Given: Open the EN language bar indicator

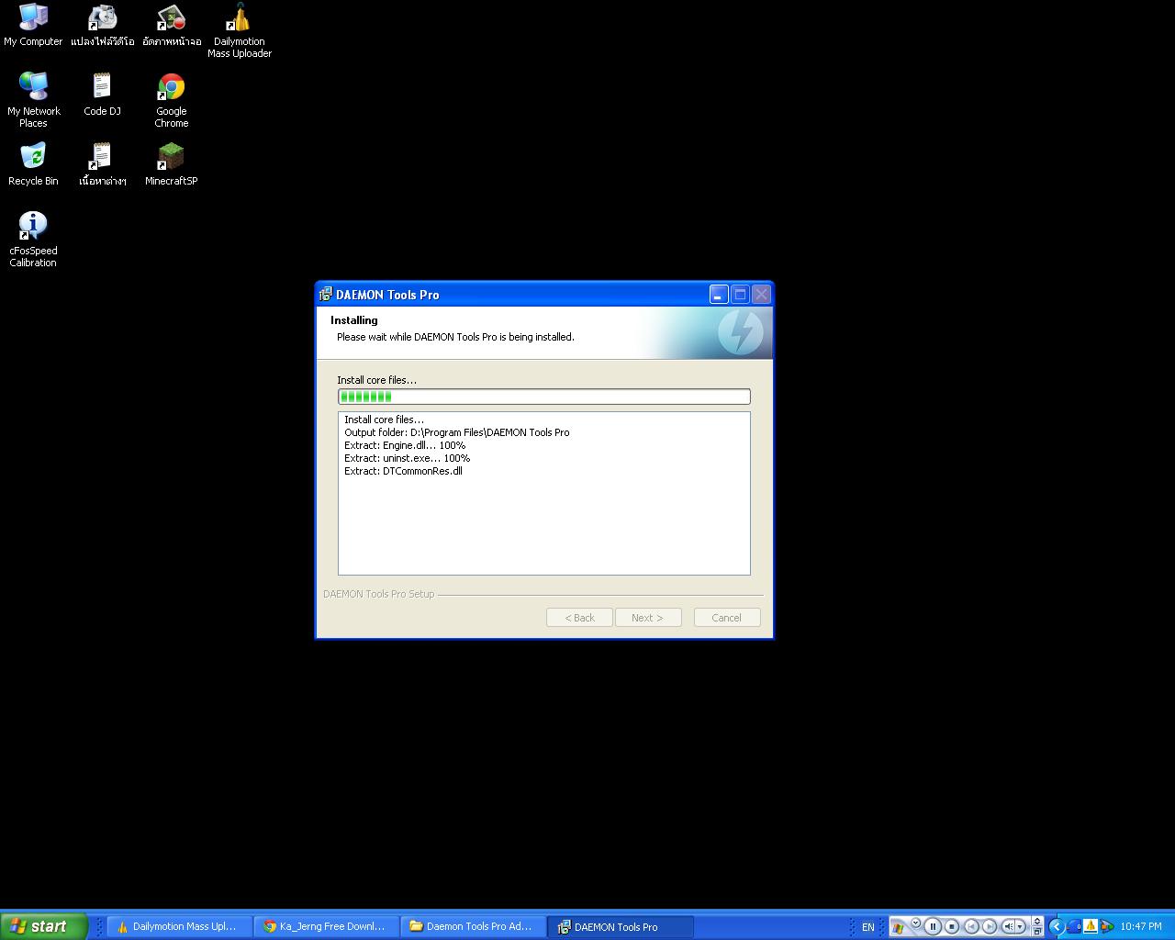Looking at the screenshot, I should point(867,927).
